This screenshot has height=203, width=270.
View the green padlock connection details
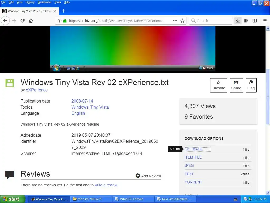65,21
